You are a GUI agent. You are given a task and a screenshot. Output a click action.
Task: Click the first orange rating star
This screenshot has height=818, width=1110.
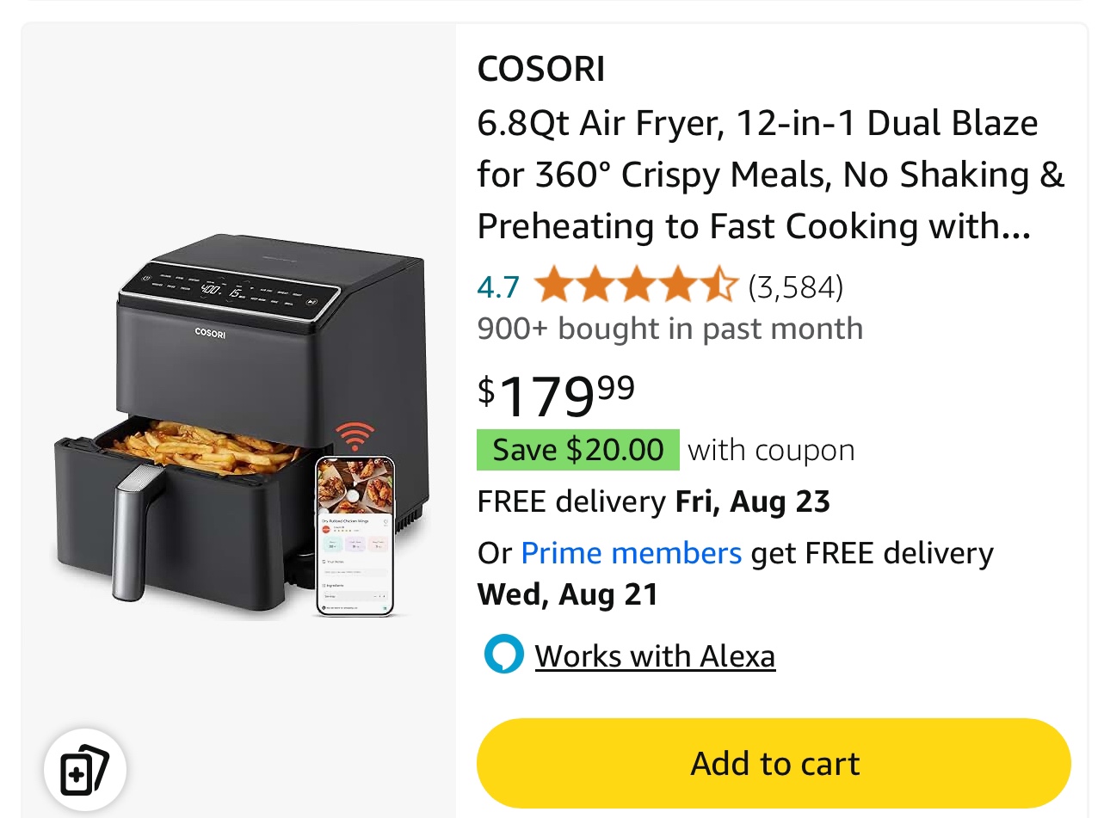pyautogui.click(x=554, y=286)
